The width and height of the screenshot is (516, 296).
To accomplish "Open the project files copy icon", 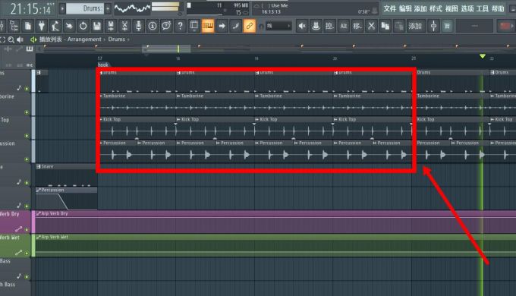I will pos(28,26).
